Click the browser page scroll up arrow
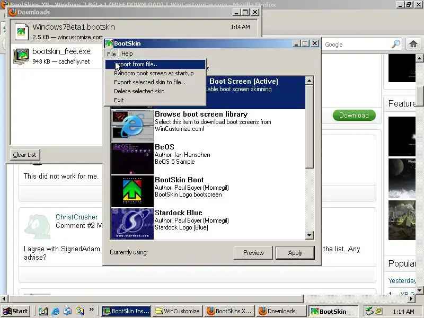 [x=419, y=58]
